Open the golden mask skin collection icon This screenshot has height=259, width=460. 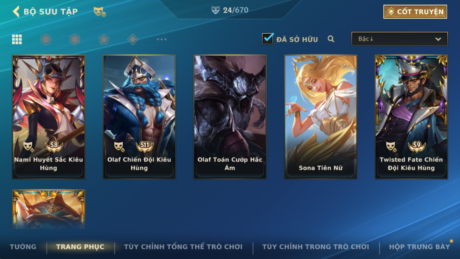99,12
